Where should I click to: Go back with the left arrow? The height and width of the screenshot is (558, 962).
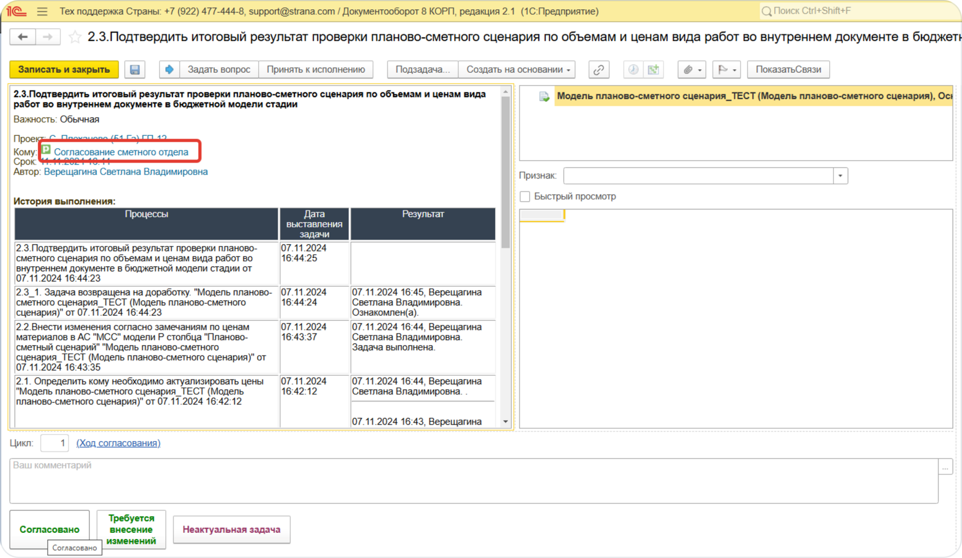coord(23,37)
